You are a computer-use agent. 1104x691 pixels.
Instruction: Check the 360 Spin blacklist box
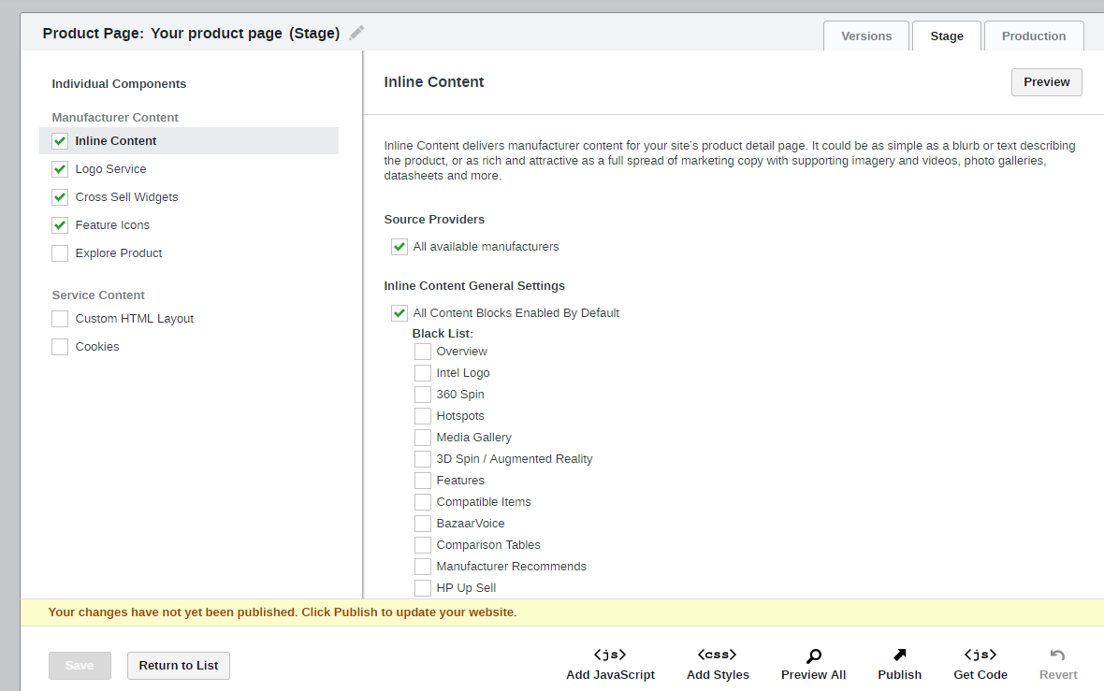click(423, 394)
